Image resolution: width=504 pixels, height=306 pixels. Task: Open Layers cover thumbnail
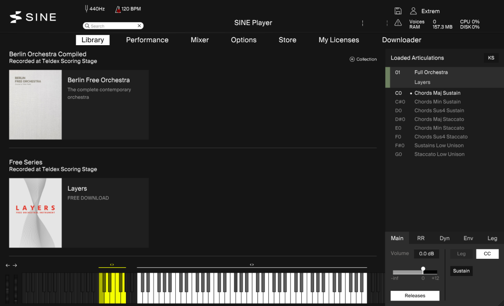[35, 213]
